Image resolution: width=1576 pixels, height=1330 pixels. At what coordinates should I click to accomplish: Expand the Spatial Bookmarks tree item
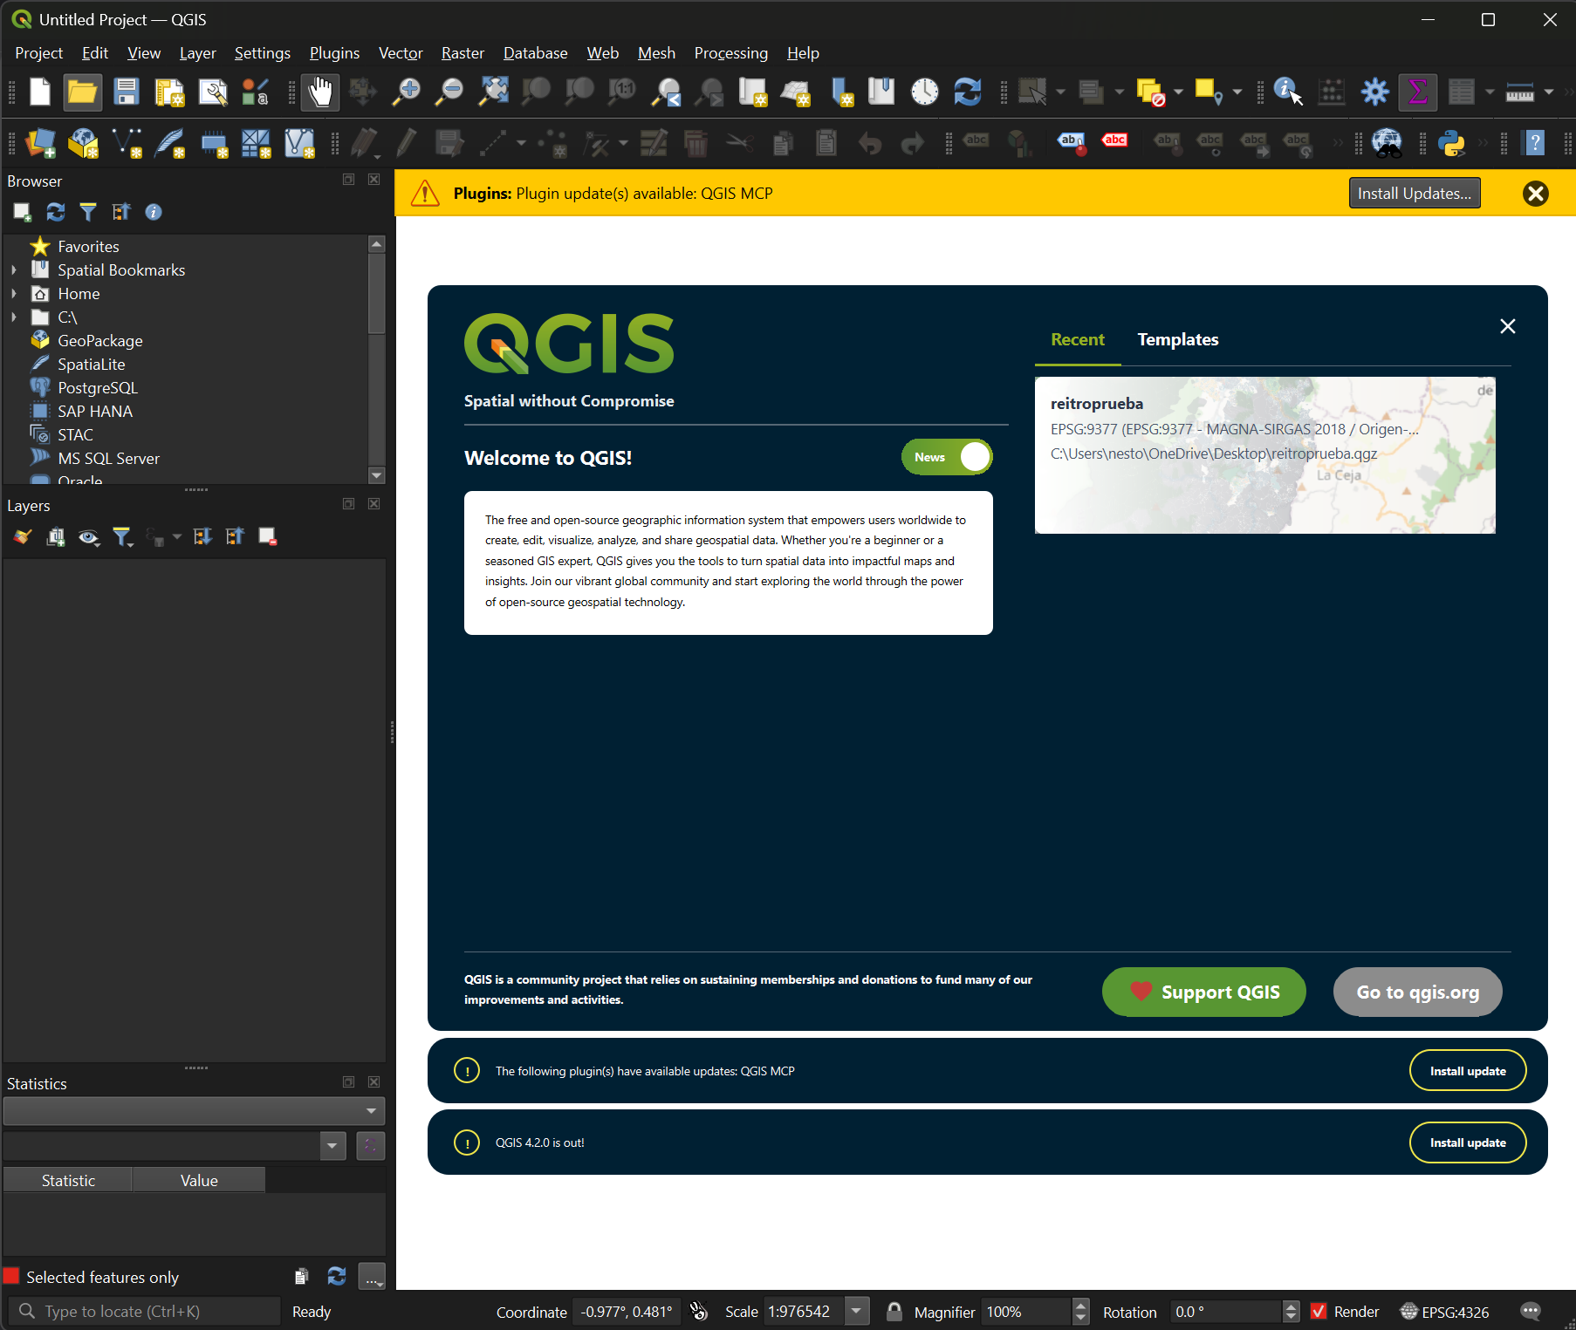coord(14,270)
